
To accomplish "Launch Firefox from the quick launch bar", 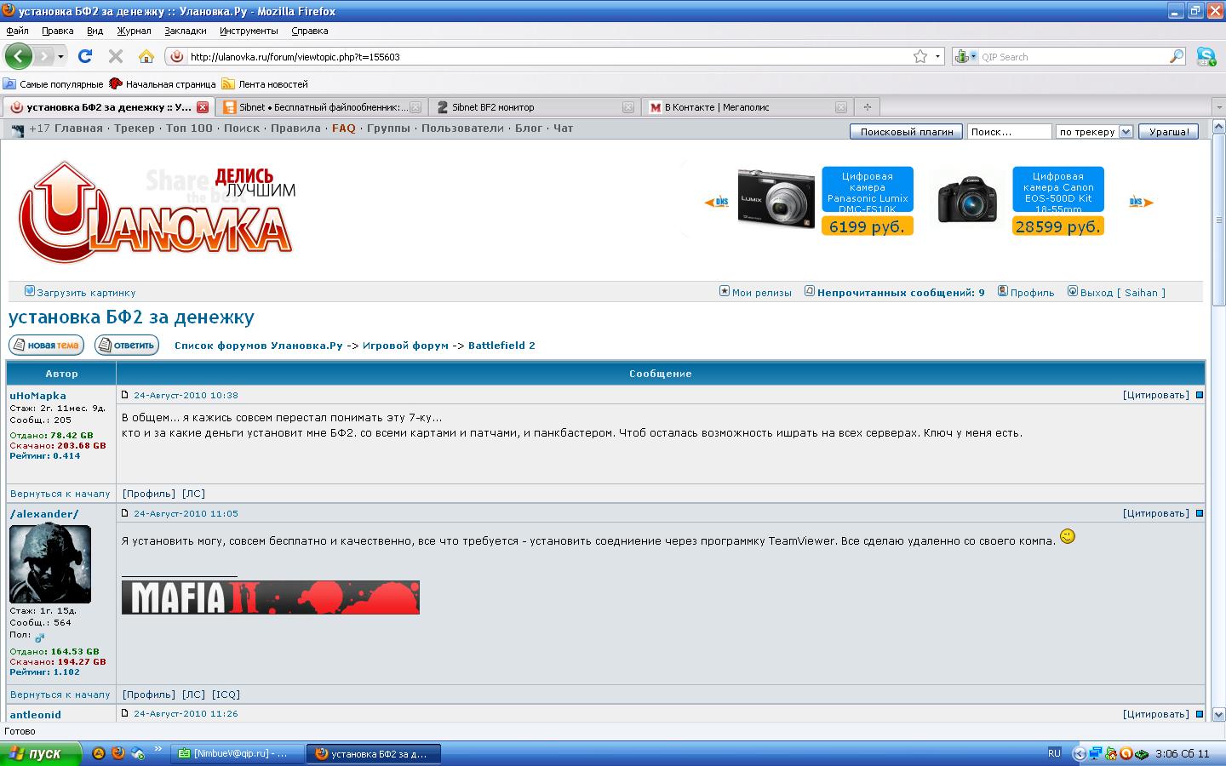I will click(117, 753).
